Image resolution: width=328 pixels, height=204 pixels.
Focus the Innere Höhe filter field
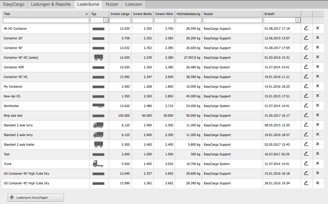point(164,20)
